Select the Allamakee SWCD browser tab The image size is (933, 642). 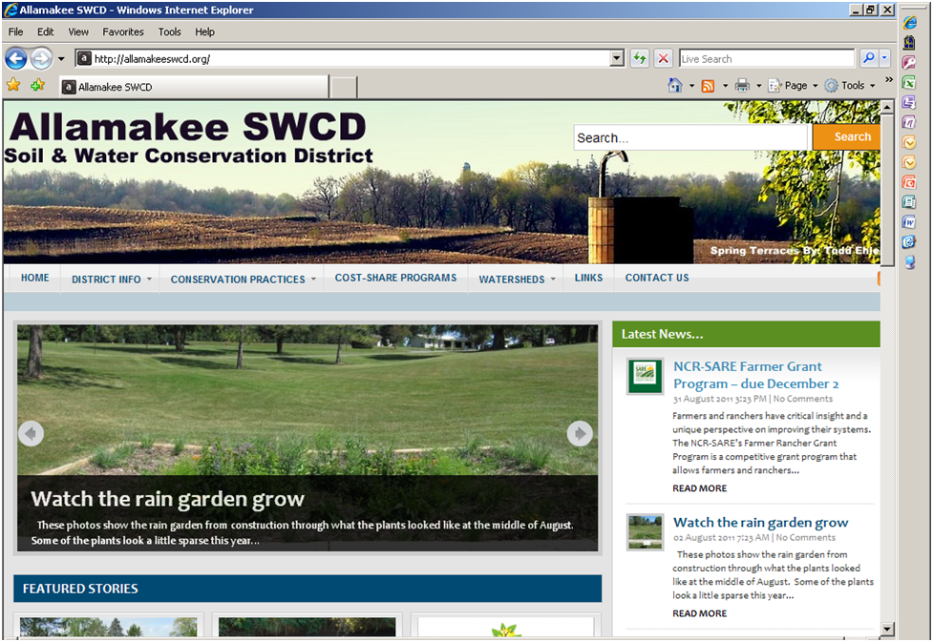[191, 87]
